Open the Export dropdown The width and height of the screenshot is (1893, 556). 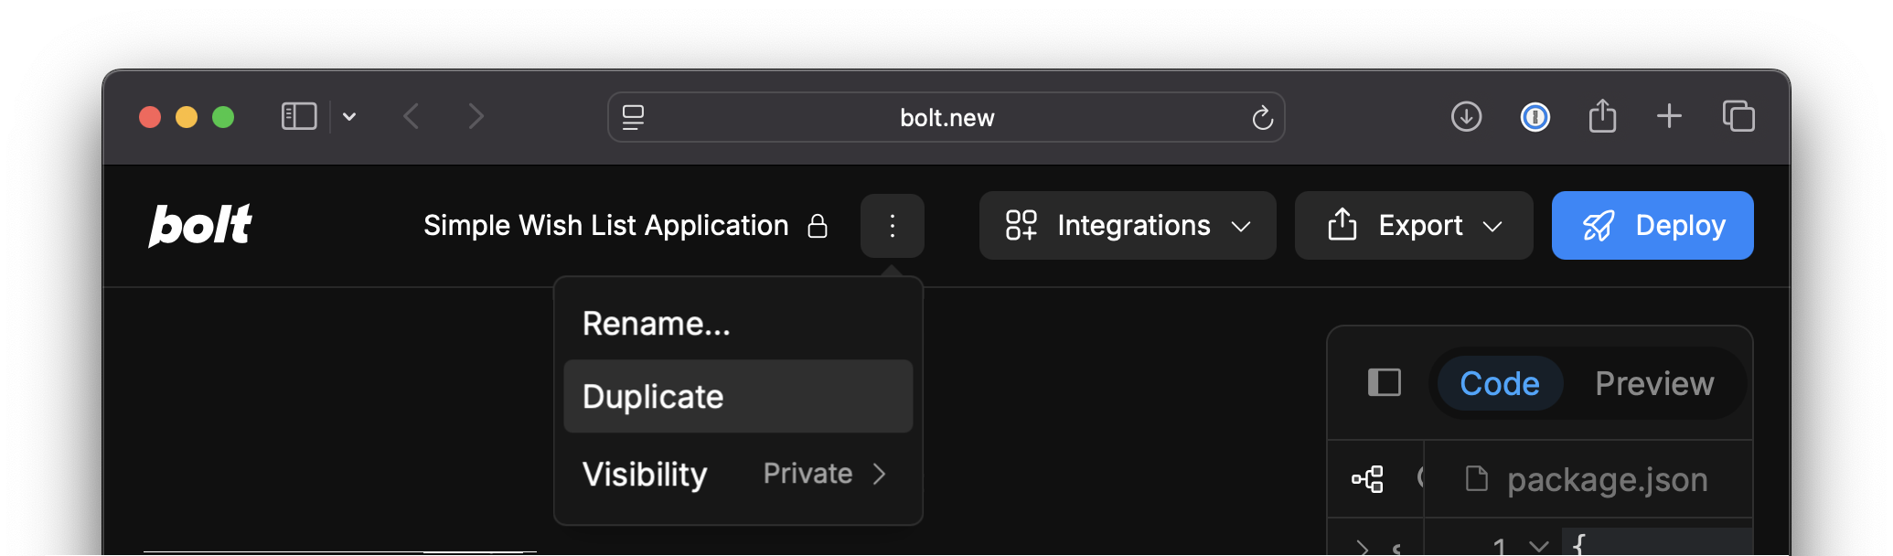pos(1413,226)
